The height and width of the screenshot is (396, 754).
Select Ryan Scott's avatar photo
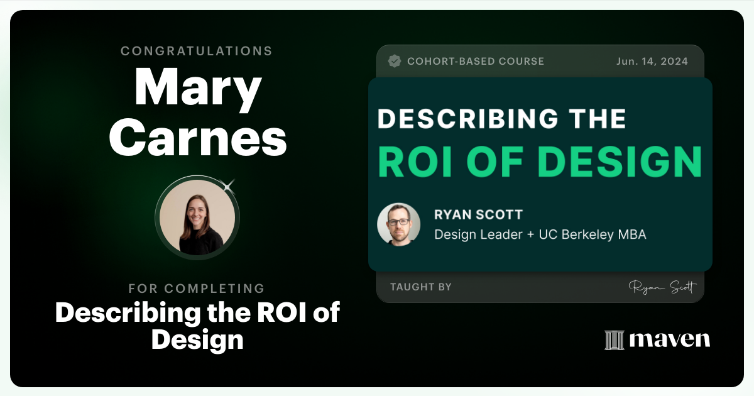pyautogui.click(x=399, y=224)
